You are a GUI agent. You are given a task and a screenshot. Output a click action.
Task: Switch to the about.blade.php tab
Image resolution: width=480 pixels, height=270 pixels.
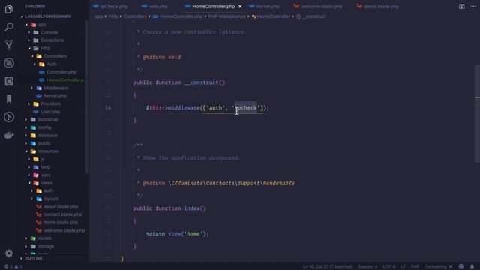click(378, 7)
